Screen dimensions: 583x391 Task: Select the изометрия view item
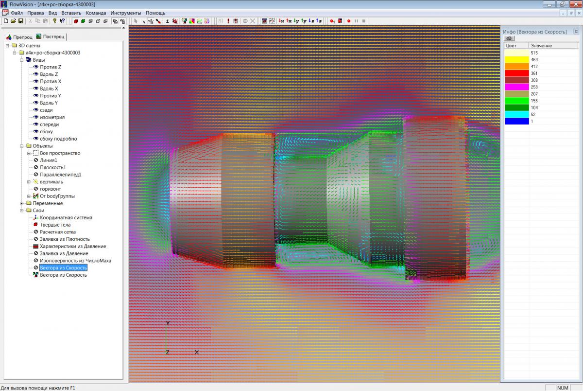52,117
